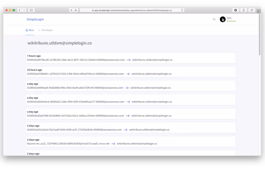Click the page's vertical scrollbar thumb
The width and height of the screenshot is (265, 169).
[x=259, y=35]
